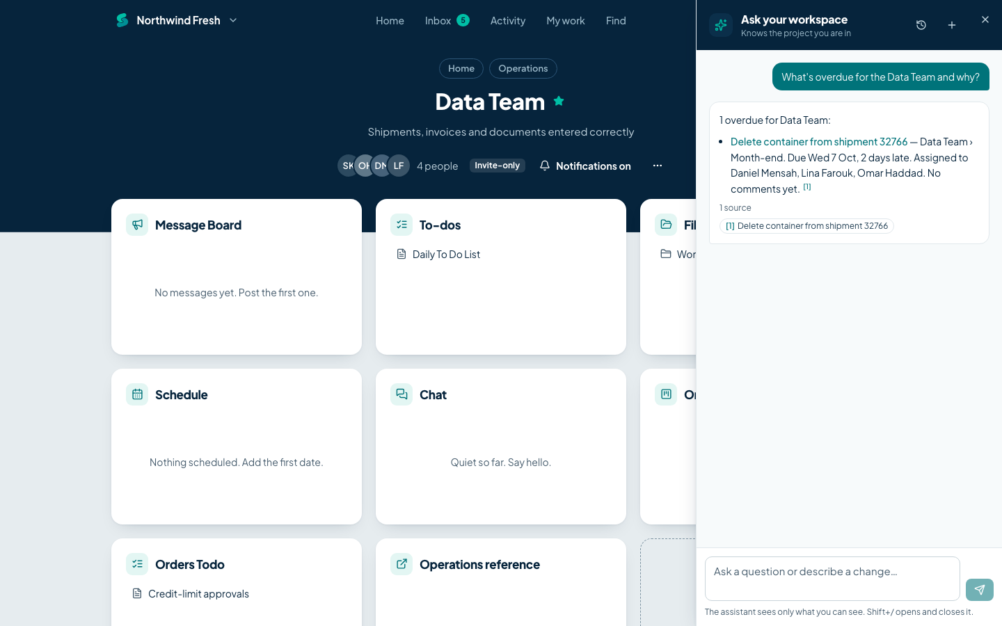1002x626 pixels.
Task: Click the Schedule calendar icon
Action: (137, 394)
